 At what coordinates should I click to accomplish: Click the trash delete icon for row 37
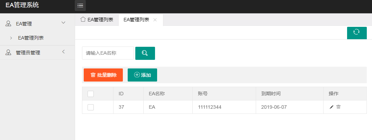click(x=338, y=107)
